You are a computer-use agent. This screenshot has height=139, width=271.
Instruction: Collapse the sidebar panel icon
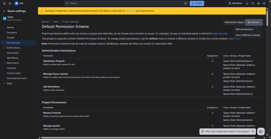pyautogui.click(x=4, y=3)
